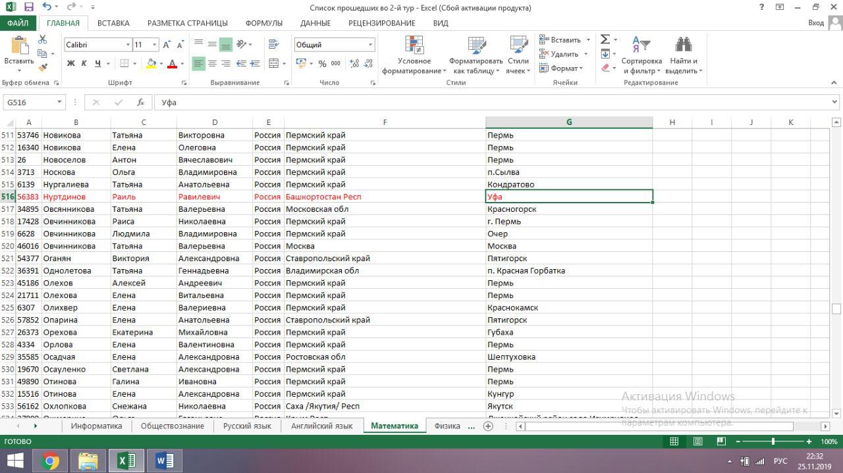The width and height of the screenshot is (843, 473).
Task: Open Условное форматирование menu
Action: (x=414, y=55)
